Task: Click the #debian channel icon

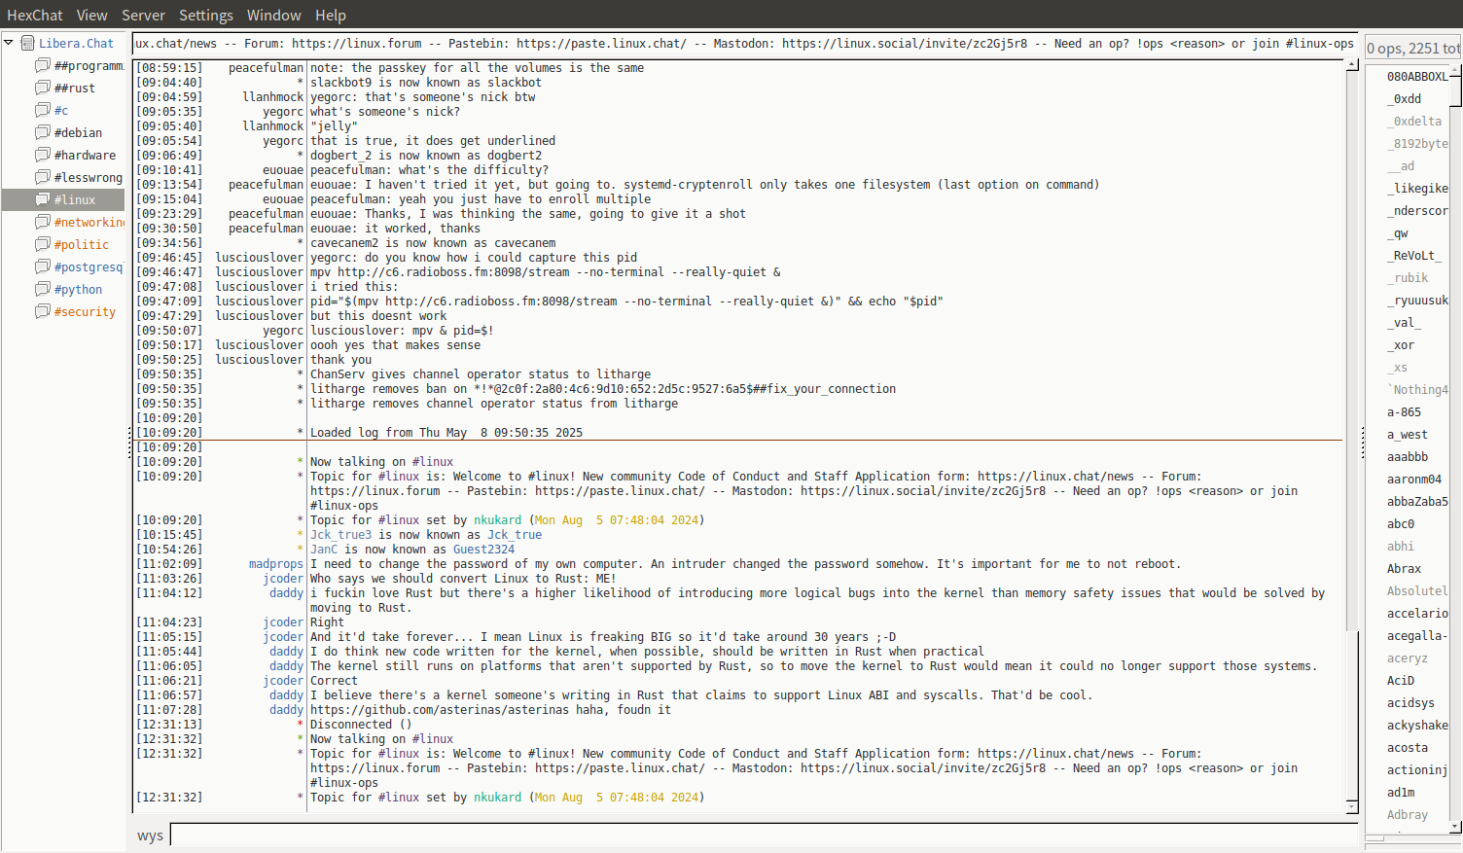Action: click(43, 132)
